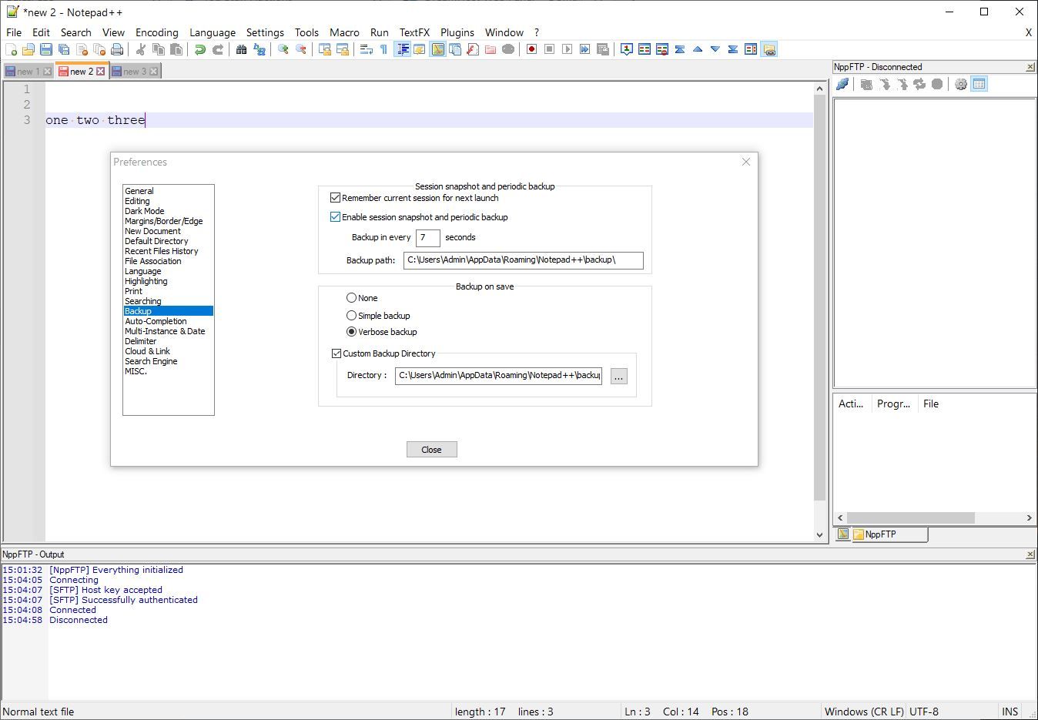
Task: Open NppFTP settings gear icon
Action: pyautogui.click(x=961, y=84)
